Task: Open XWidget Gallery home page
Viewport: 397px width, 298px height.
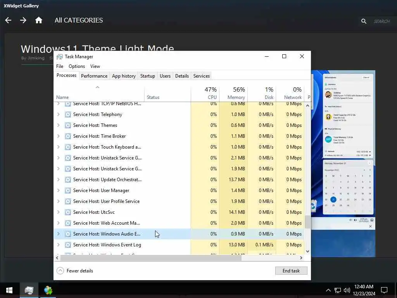Action: (39, 20)
